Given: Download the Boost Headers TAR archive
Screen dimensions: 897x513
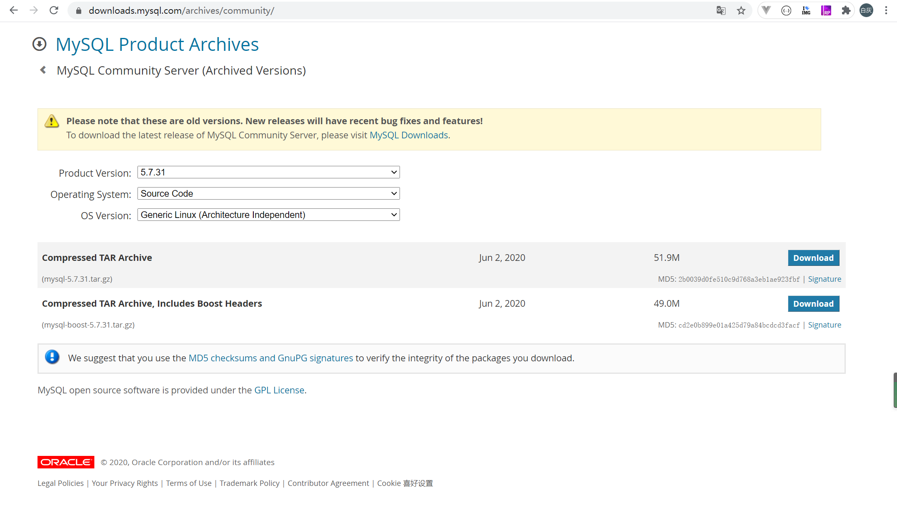Looking at the screenshot, I should 813,304.
